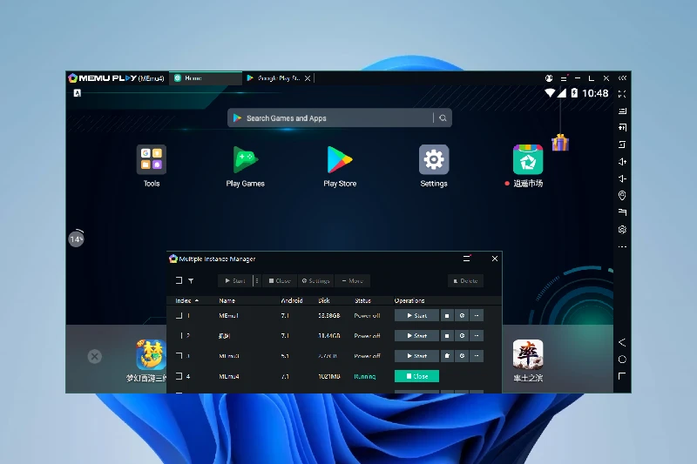Switch to the Google Play Store tab
This screenshot has width=697, height=464.
coord(277,78)
